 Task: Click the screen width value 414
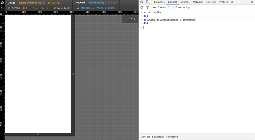25,8
